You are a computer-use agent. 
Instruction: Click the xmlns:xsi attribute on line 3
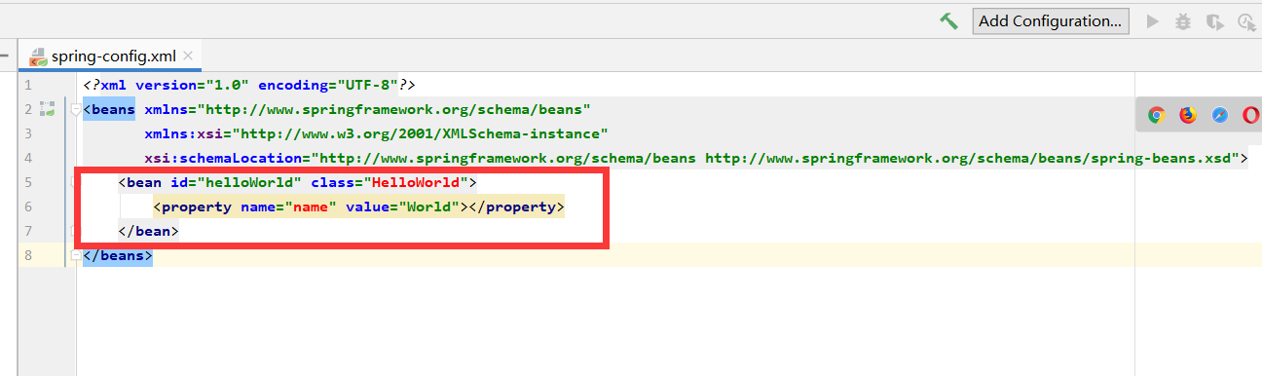click(x=187, y=133)
